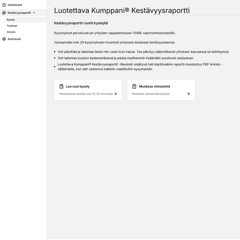Open Tulokset in the sidebar submenu
Viewport: 240px width, 240px height.
click(x=12, y=26)
